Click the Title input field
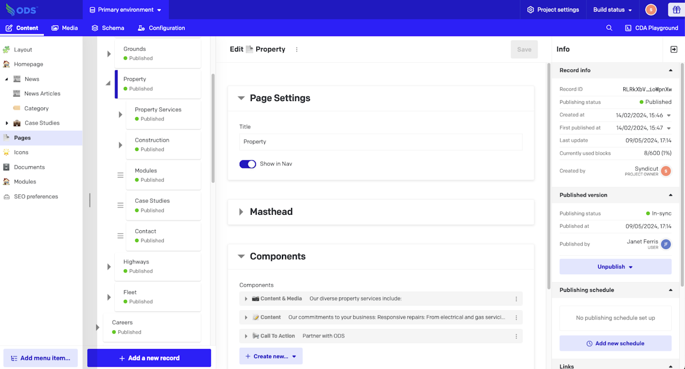The height and width of the screenshot is (369, 685). tap(381, 142)
